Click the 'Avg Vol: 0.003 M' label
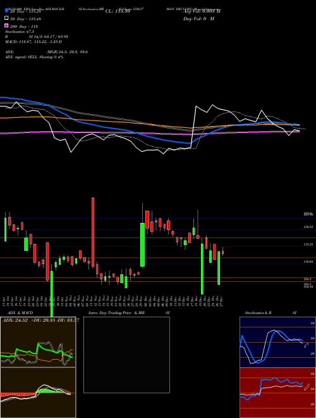Viewport: 316px width, 418px height. 202,11
